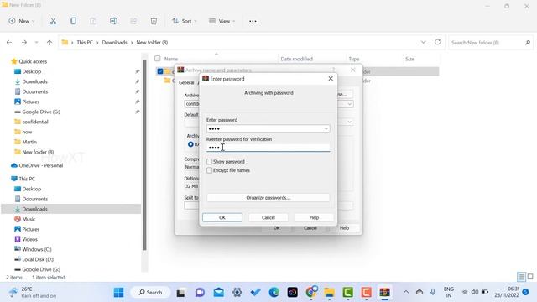Go up one folder level arrow
The width and height of the screenshot is (537, 302).
click(50, 43)
